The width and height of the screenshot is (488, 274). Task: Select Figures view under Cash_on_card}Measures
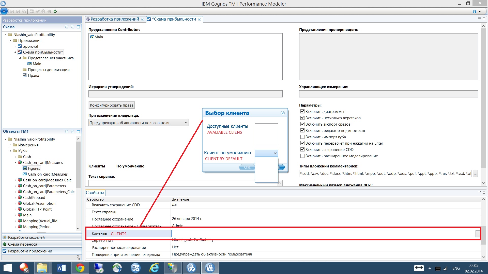pyautogui.click(x=32, y=168)
